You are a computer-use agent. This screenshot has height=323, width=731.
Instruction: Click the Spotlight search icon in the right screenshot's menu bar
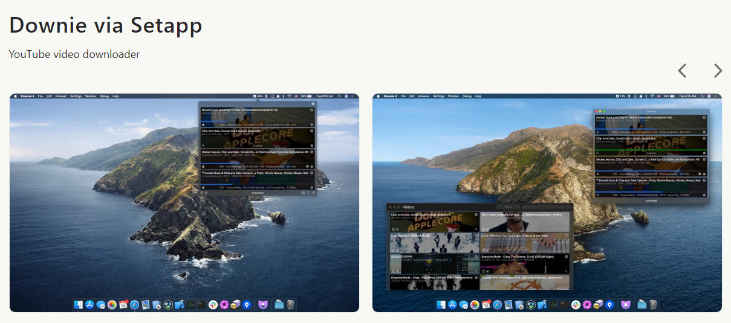[x=703, y=96]
